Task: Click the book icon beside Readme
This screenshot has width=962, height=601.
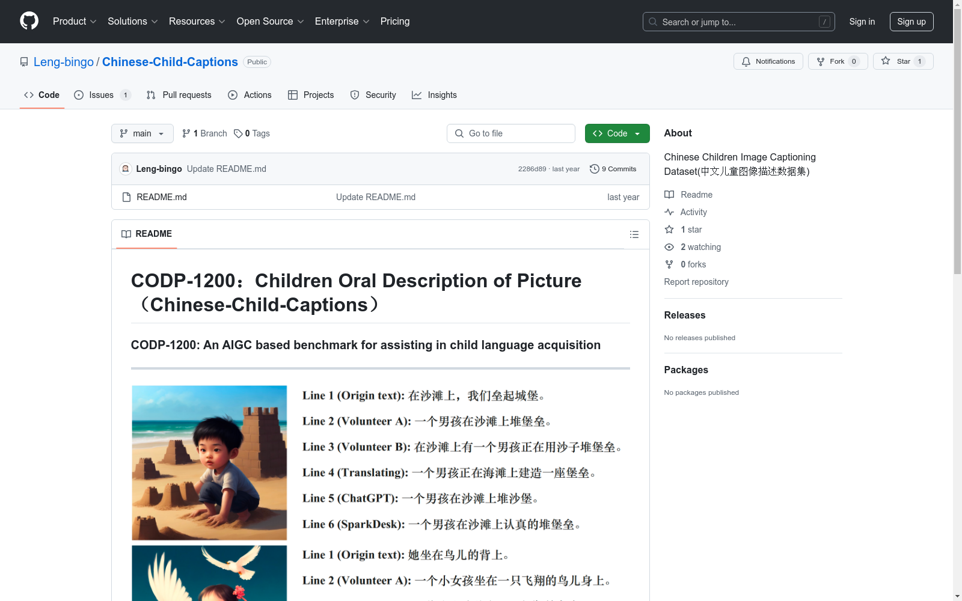Action: pyautogui.click(x=669, y=195)
